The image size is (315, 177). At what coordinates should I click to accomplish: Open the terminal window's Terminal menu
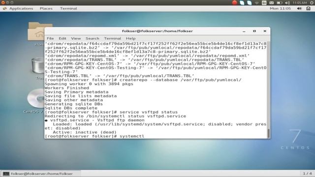113,38
